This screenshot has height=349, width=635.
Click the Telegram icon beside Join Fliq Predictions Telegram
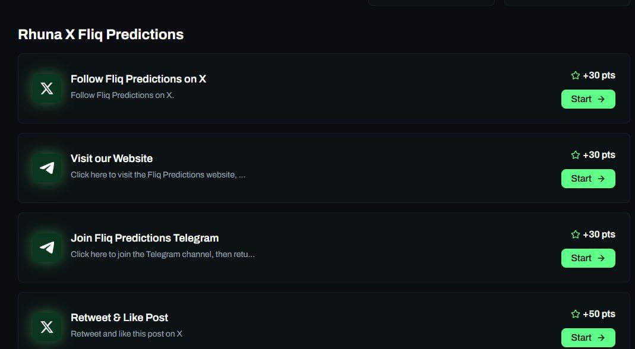47,248
